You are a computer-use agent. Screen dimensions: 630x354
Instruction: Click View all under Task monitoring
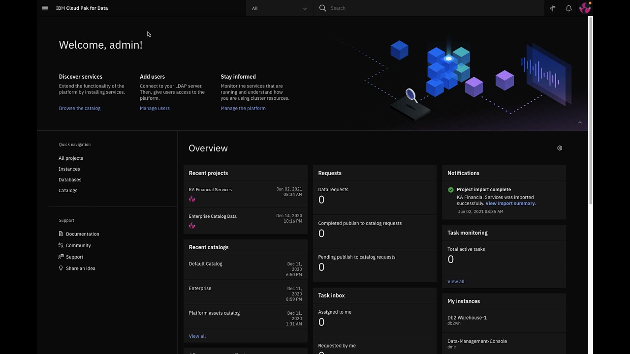[456, 282]
